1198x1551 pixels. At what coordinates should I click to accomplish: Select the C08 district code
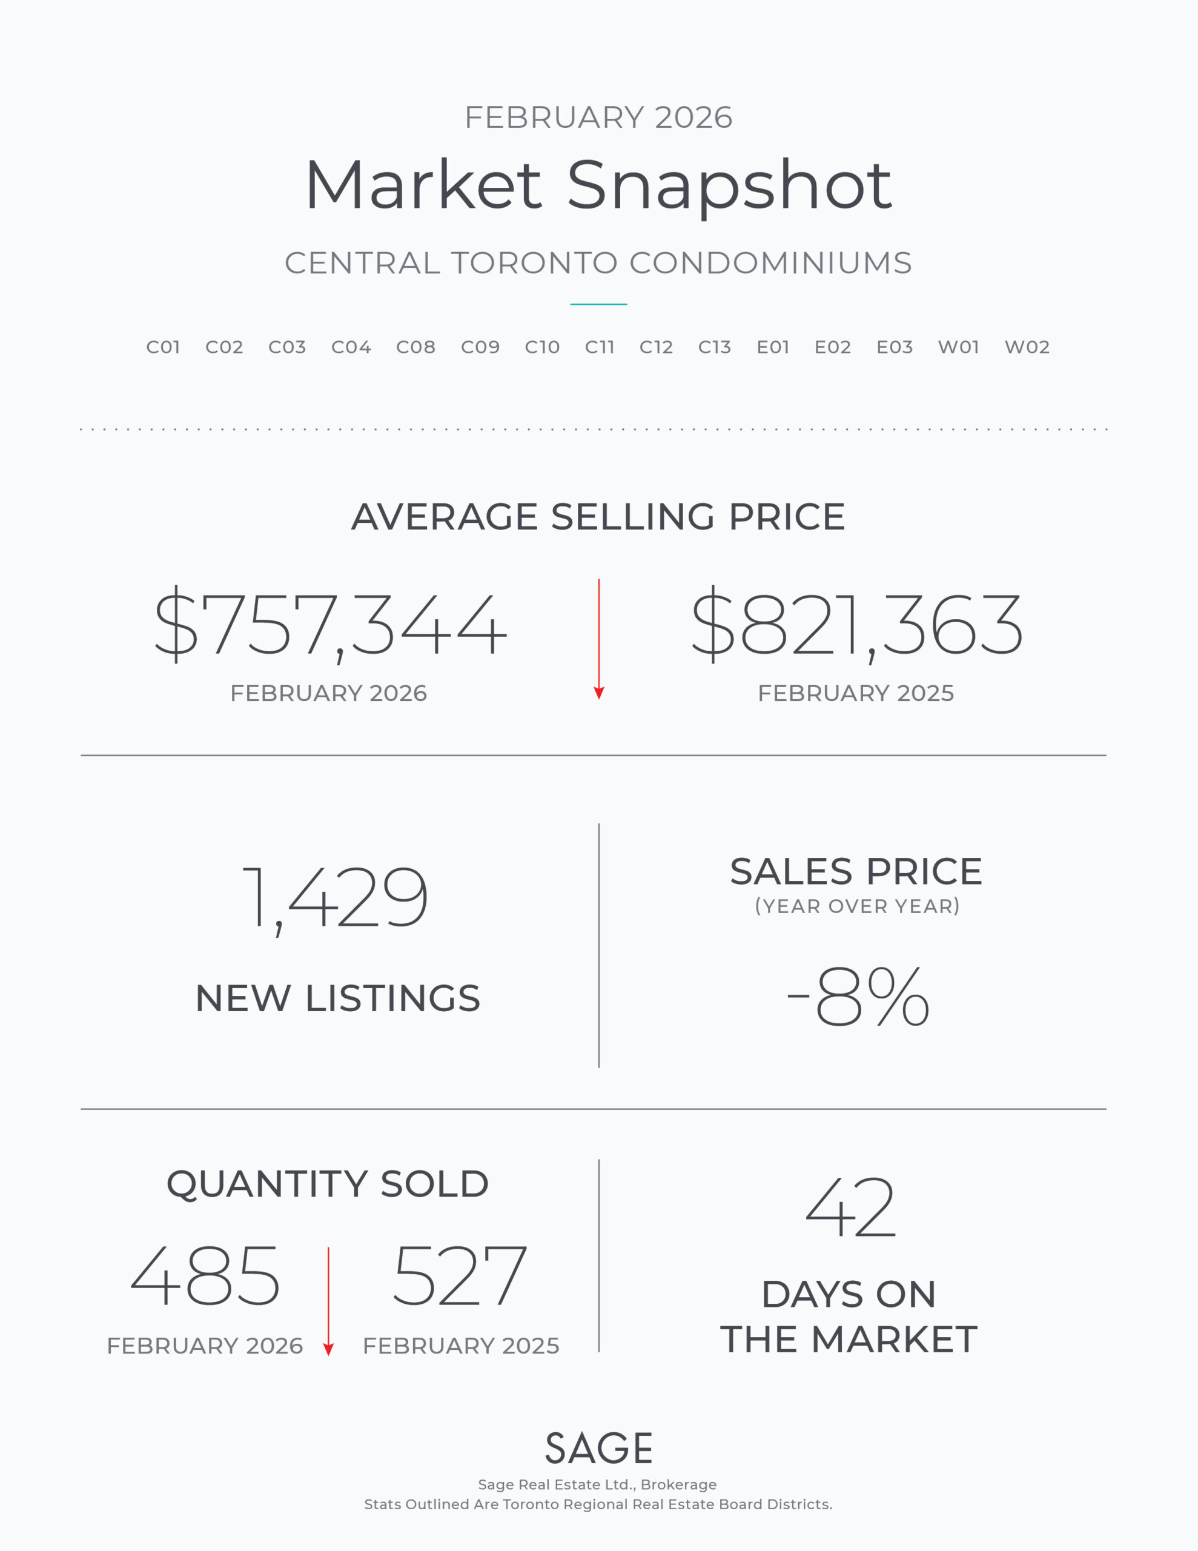(415, 347)
